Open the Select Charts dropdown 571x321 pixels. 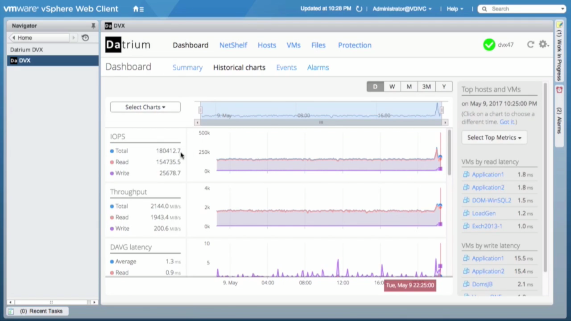click(145, 107)
